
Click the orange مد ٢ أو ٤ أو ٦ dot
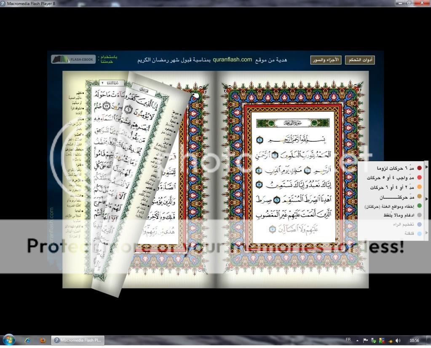420,187
